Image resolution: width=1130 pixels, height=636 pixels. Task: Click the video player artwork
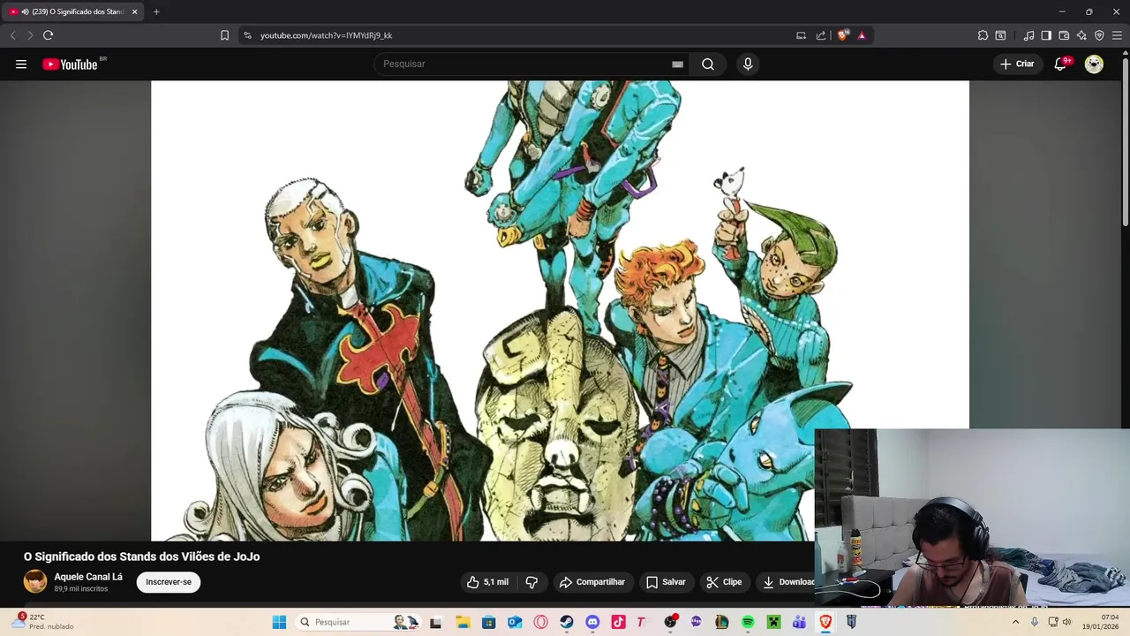[x=560, y=310]
